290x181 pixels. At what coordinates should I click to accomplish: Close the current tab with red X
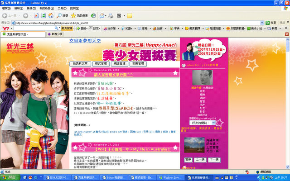(287, 34)
